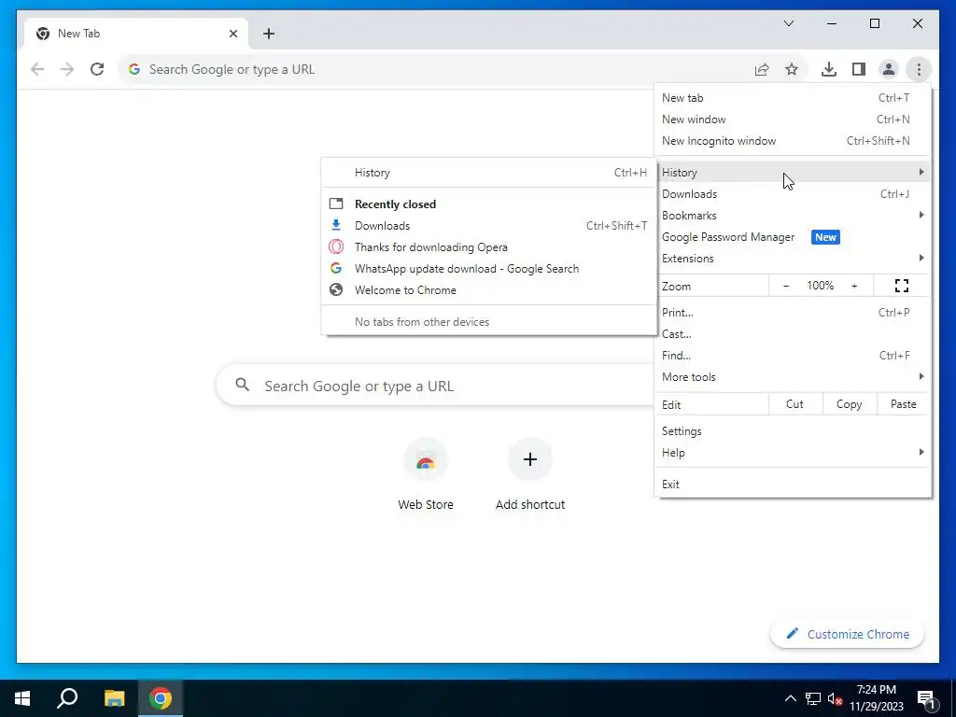Expand the Extensions submenu
The image size is (956, 717).
coord(793,258)
